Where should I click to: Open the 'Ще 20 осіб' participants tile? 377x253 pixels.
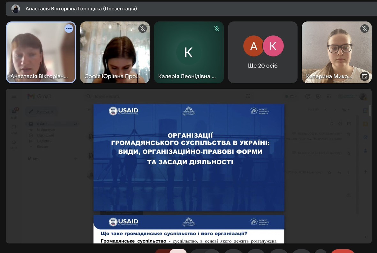pos(263,52)
